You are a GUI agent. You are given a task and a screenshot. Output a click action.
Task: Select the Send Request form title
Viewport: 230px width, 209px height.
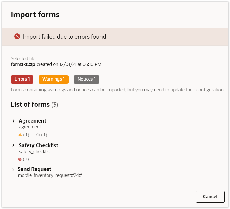[x=34, y=169]
